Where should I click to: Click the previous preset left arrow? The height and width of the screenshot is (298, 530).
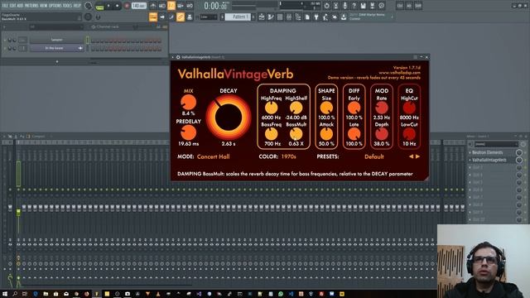[411, 156]
